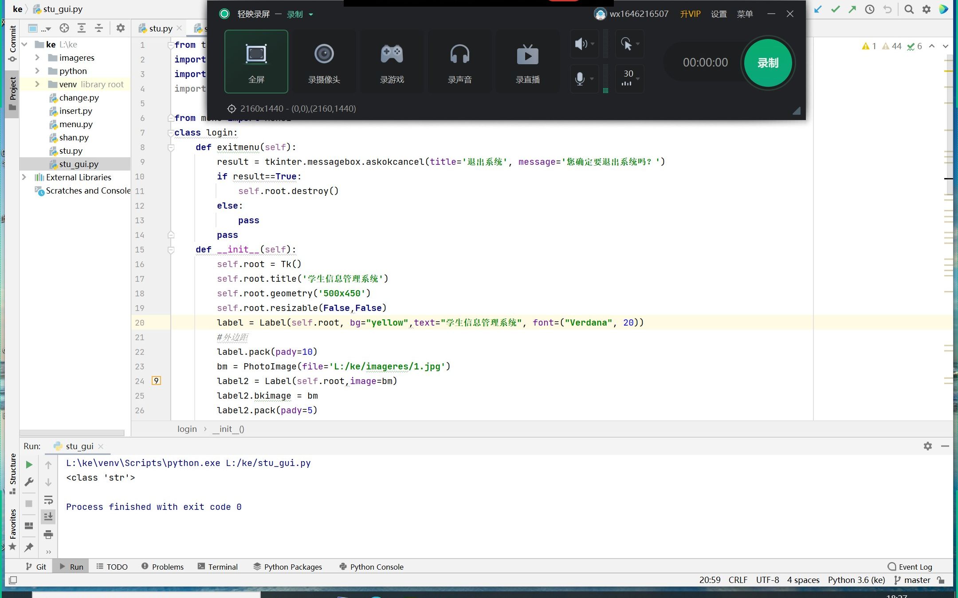Adjust the microphone volume level bar
Screen dimensions: 958x598
[606, 79]
